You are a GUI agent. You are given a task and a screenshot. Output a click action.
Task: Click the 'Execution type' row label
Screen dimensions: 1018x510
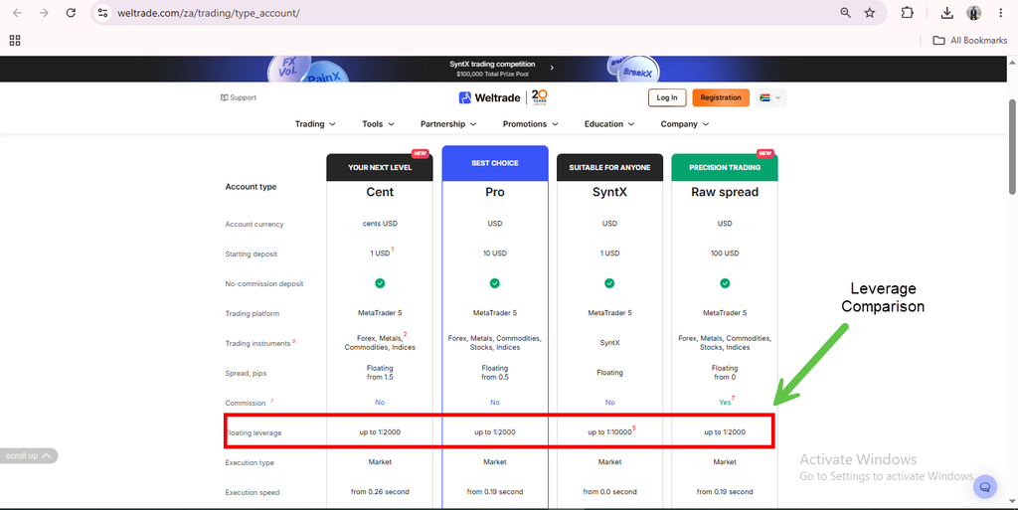coord(250,462)
